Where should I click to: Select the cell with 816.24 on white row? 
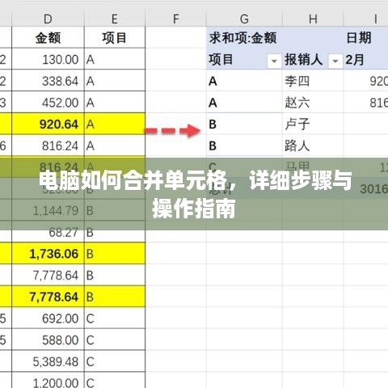pyautogui.click(x=48, y=145)
